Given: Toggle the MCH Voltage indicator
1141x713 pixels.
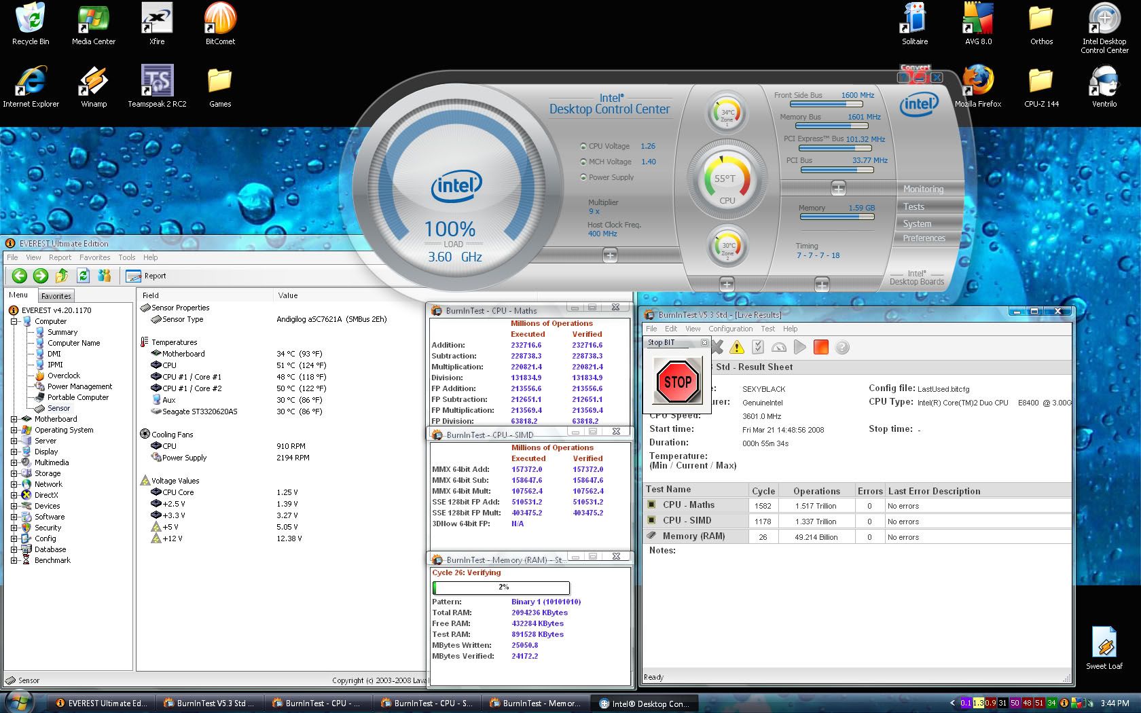Looking at the screenshot, I should tap(583, 162).
